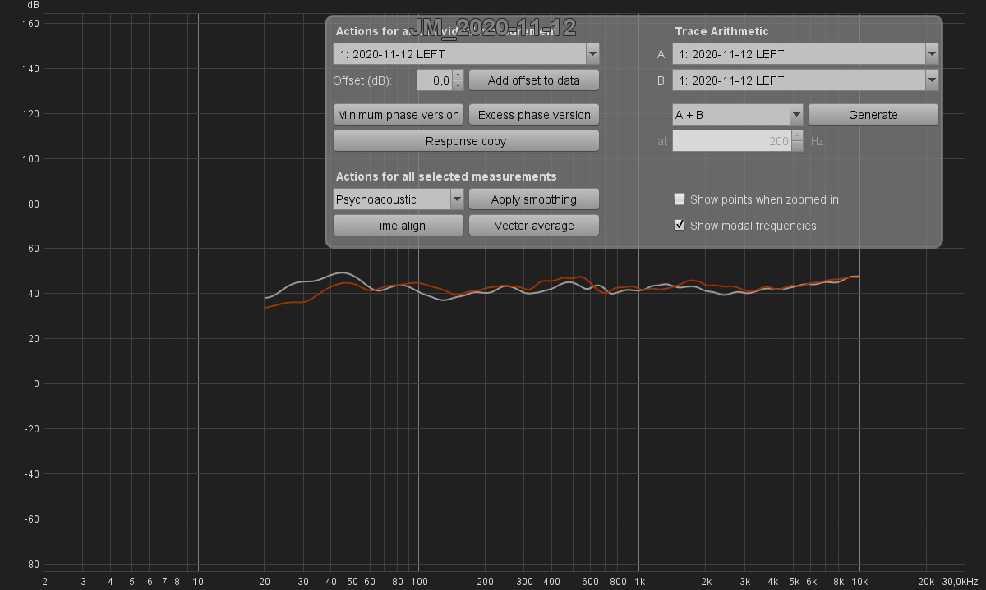Click the graph title JM_2020-11-12
This screenshot has width=986, height=590.
click(x=492, y=27)
